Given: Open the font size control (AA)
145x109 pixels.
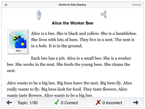Looking at the screenshot, I should [x=6, y=5].
